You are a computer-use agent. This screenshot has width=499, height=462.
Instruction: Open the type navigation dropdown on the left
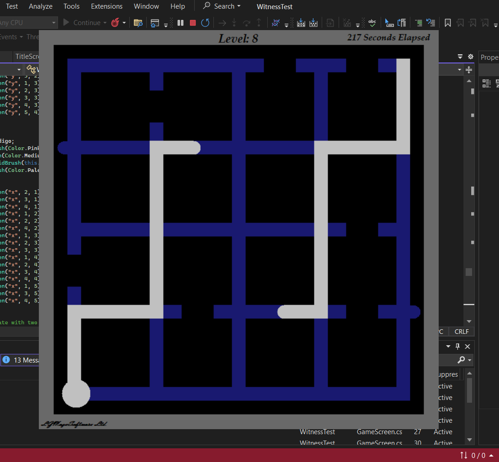[x=19, y=69]
